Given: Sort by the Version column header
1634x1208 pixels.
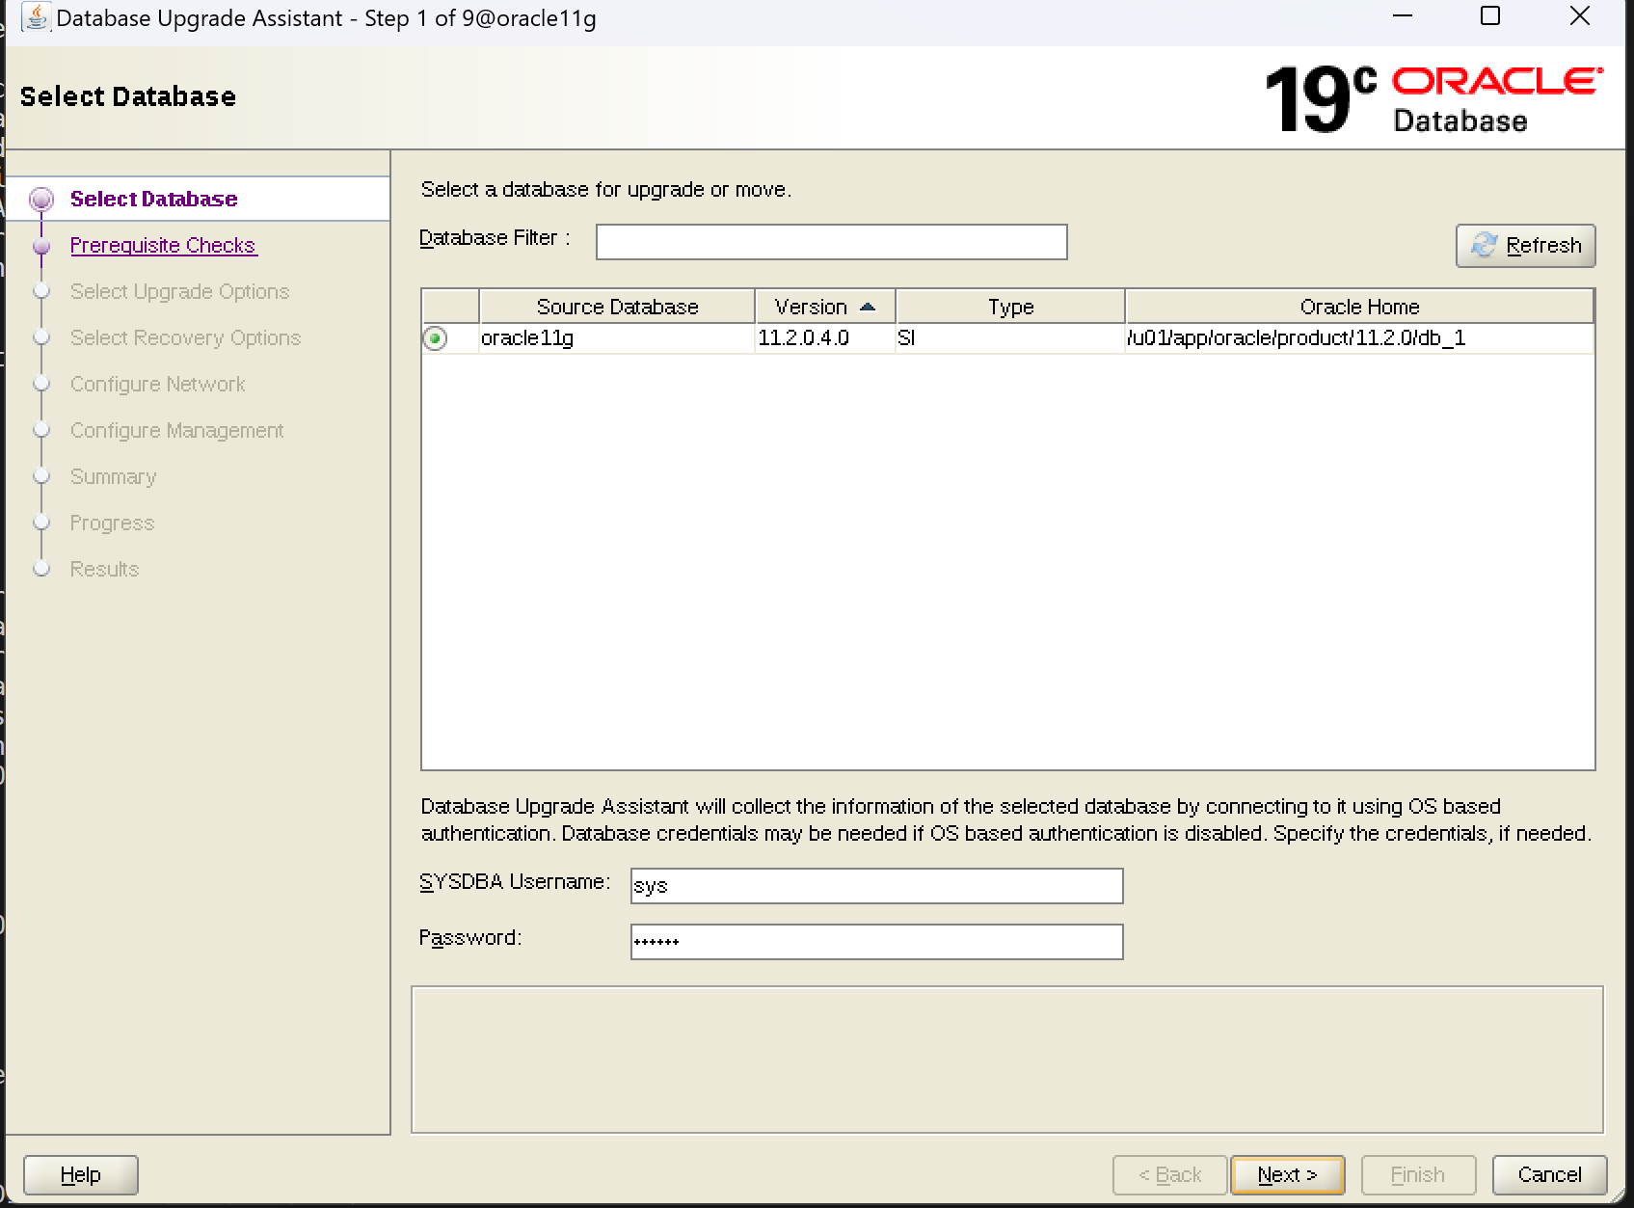Looking at the screenshot, I should [x=825, y=307].
